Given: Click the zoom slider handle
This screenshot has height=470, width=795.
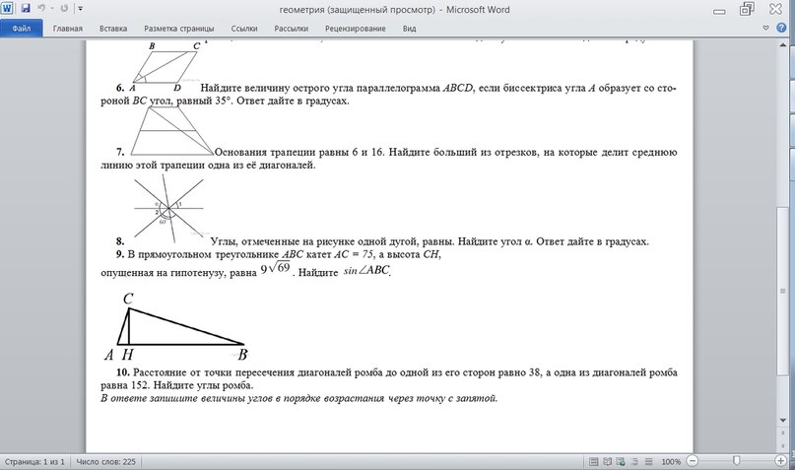Looking at the screenshot, I should coord(736,461).
